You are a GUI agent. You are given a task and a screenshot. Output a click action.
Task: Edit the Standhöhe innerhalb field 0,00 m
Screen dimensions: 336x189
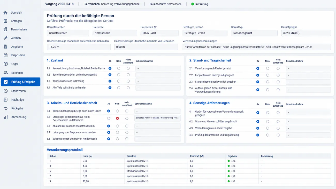click(x=146, y=47)
